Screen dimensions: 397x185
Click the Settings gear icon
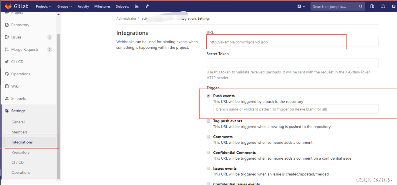7,111
